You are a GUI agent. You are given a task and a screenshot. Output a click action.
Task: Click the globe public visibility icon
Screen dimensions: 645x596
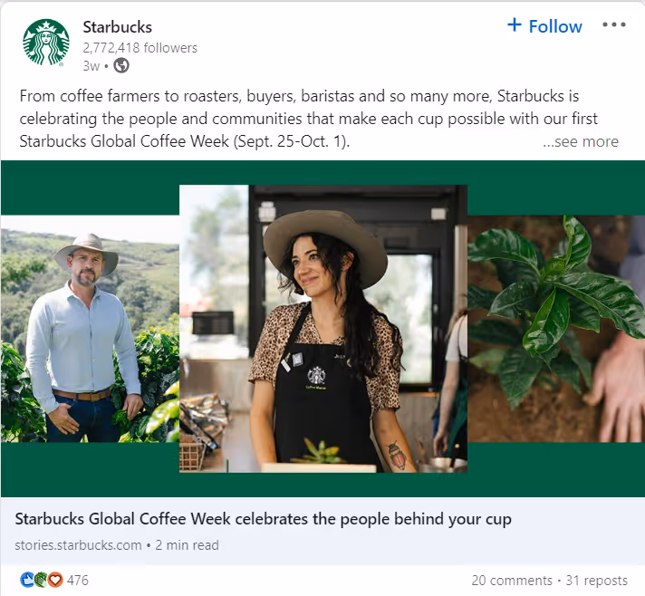coord(121,65)
